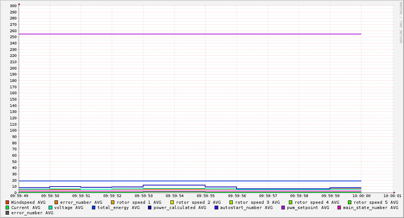Select the teal voltage AVG swatch
This screenshot has width=404, height=218.
pos(50,208)
